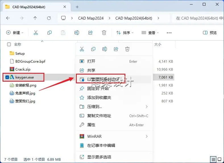Click the Copy icon in the context menu
224x163 pixels.
point(93,49)
